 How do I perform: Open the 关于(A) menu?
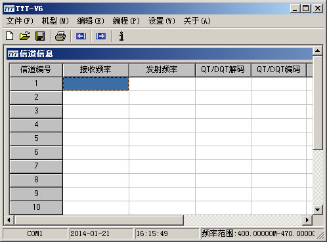pos(197,21)
